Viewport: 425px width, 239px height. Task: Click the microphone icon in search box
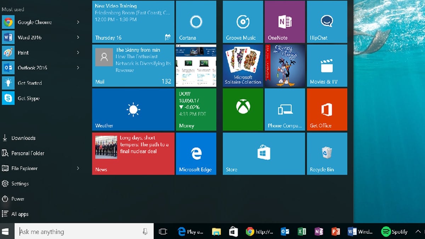pyautogui.click(x=145, y=232)
